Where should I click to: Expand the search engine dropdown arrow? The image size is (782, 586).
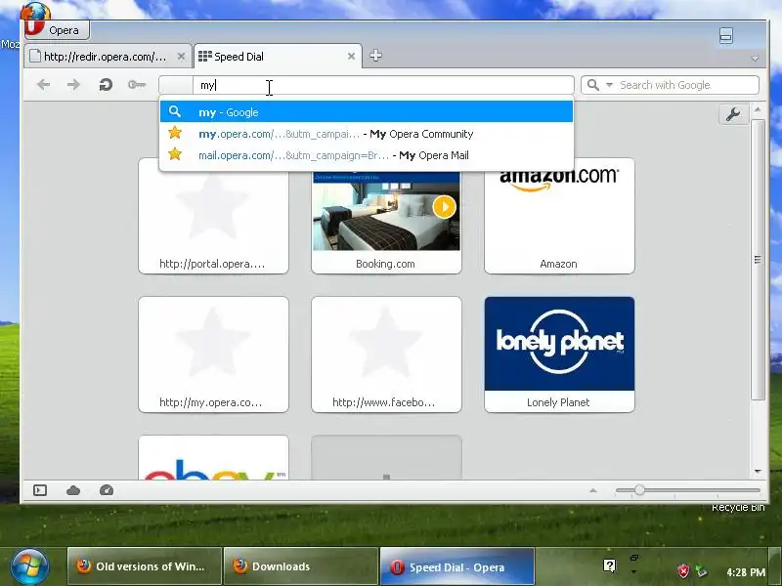pyautogui.click(x=609, y=85)
